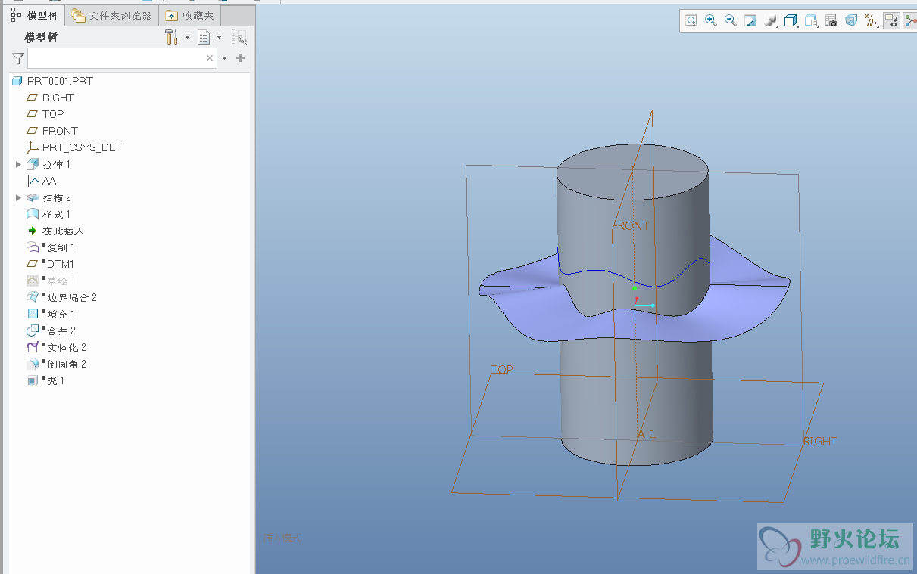Screen dimensions: 917x574
Task: Toggle the perspective view cube icon
Action: coord(851,21)
